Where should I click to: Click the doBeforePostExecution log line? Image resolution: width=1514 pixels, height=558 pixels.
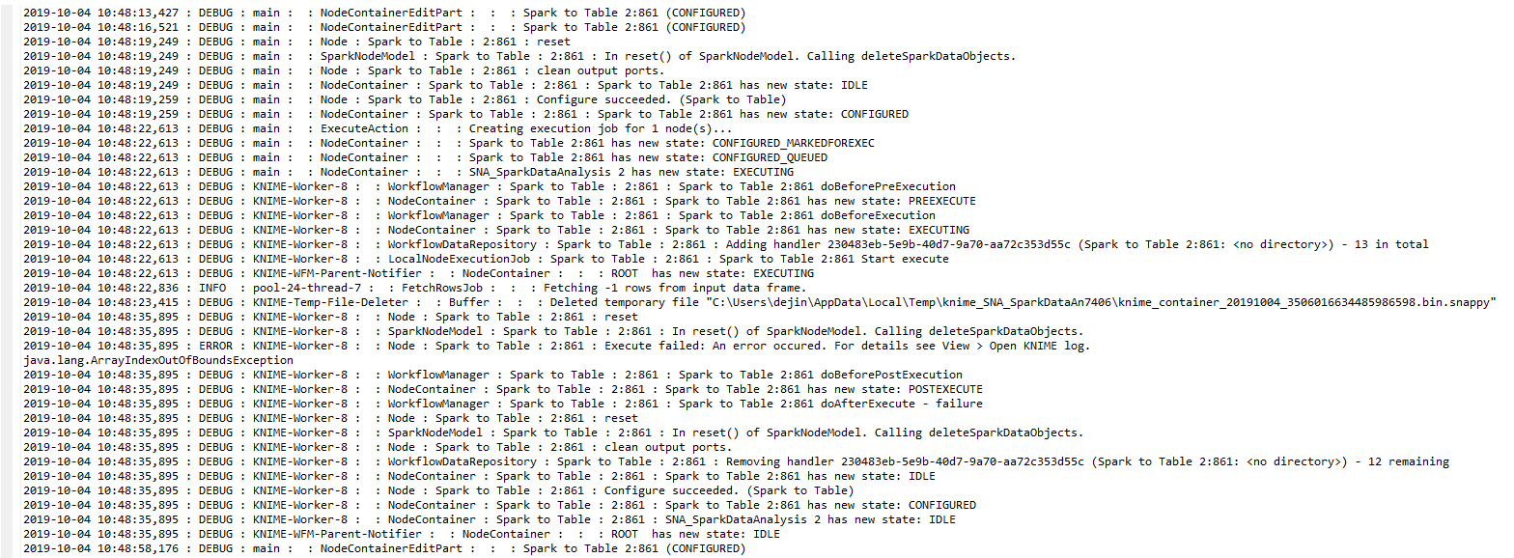tap(492, 375)
